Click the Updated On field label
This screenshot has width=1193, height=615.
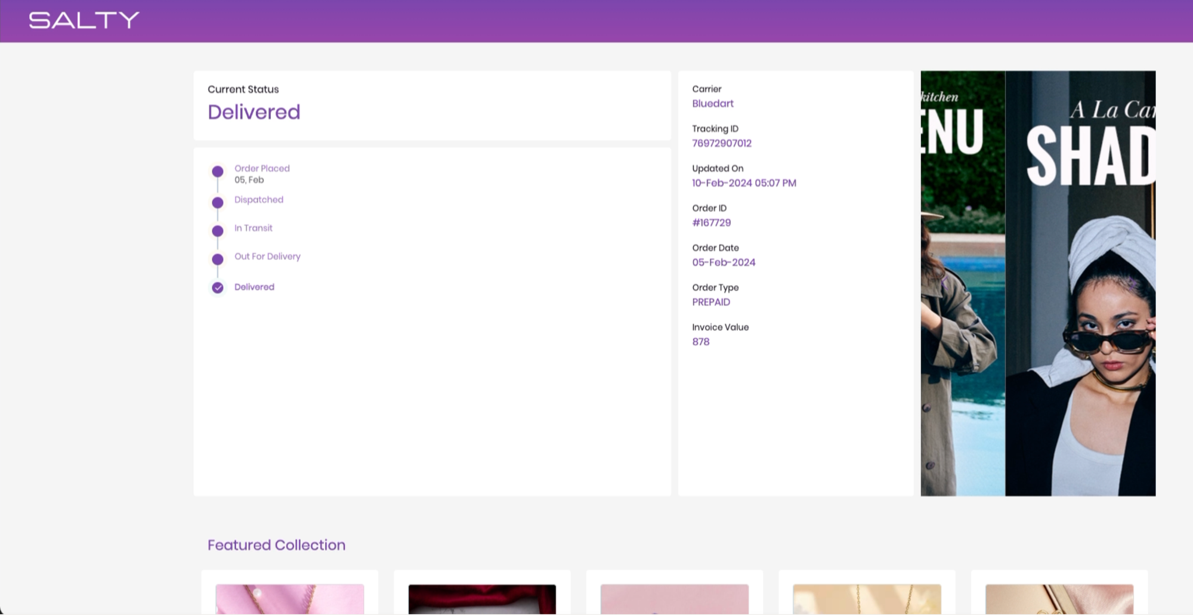click(718, 168)
